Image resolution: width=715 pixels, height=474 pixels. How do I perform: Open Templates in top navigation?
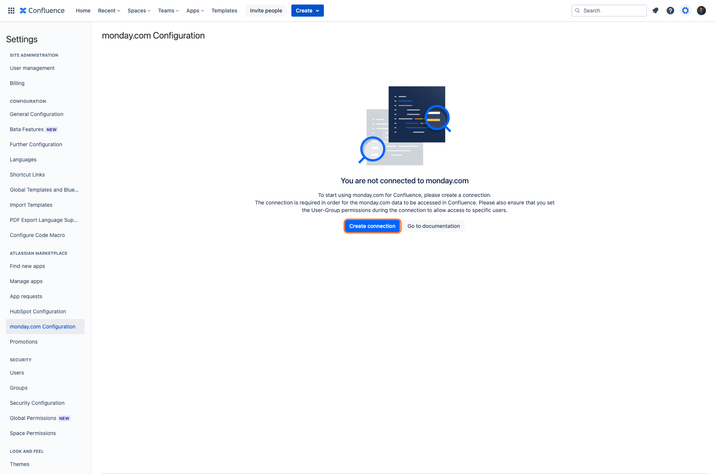click(x=224, y=11)
